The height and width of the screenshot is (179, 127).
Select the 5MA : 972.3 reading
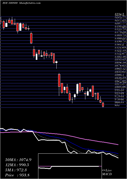(x=16, y=170)
